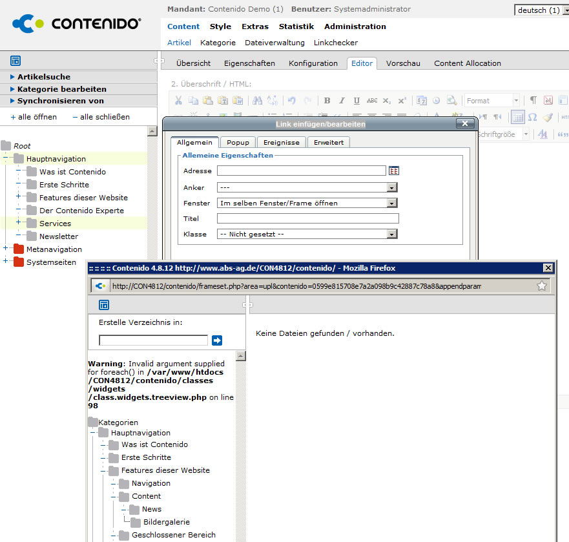This screenshot has width=569, height=542.
Task: Open the Fenster dropdown
Action: point(391,203)
